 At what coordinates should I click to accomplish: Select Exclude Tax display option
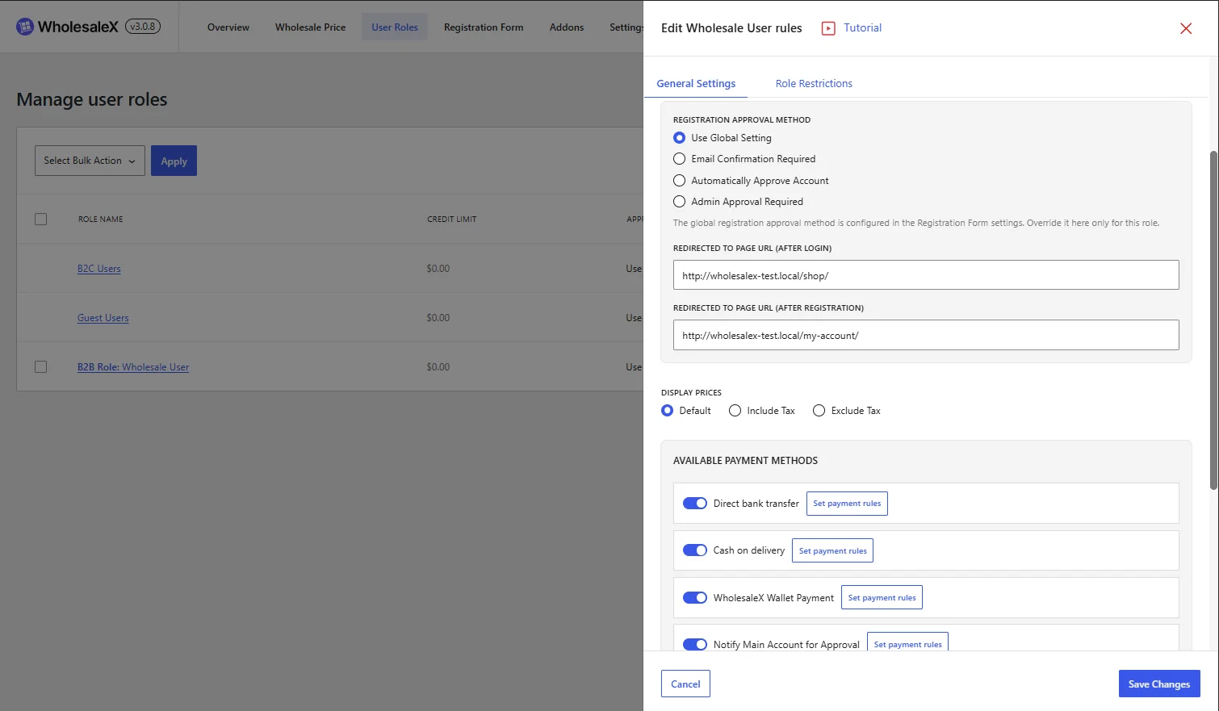point(819,411)
